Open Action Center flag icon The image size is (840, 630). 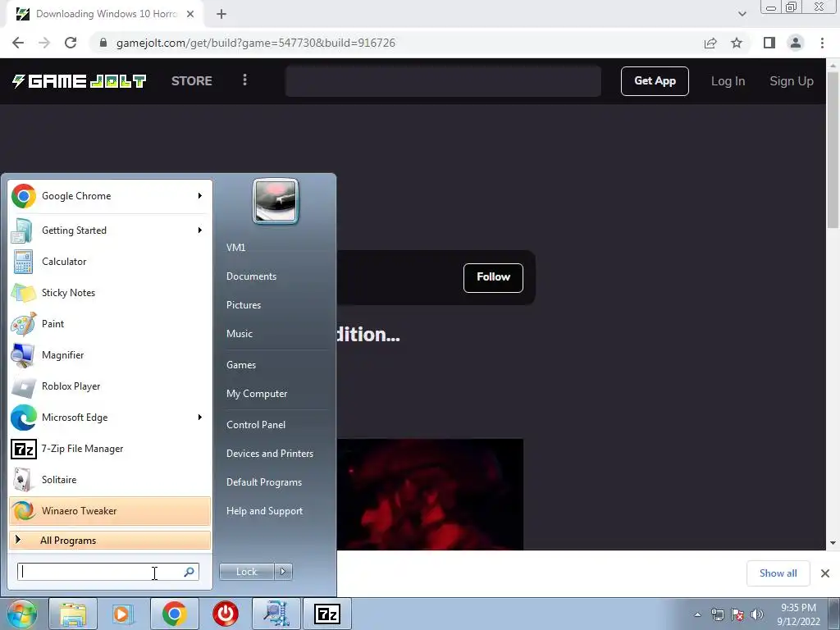(x=737, y=614)
